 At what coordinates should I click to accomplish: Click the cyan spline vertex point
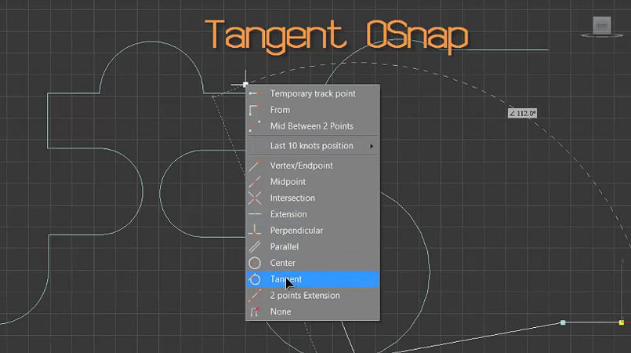pyautogui.click(x=563, y=322)
